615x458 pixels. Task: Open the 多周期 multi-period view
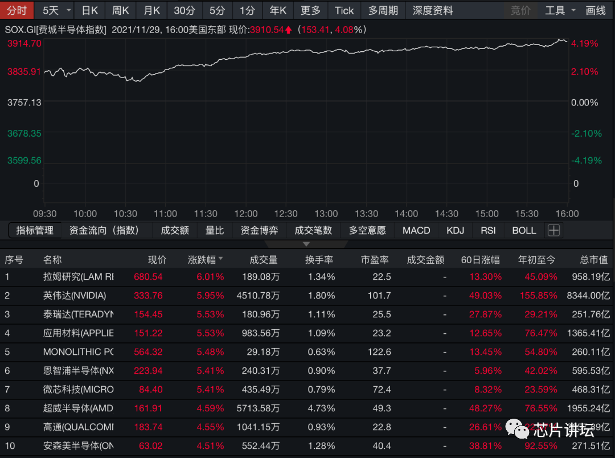[383, 10]
